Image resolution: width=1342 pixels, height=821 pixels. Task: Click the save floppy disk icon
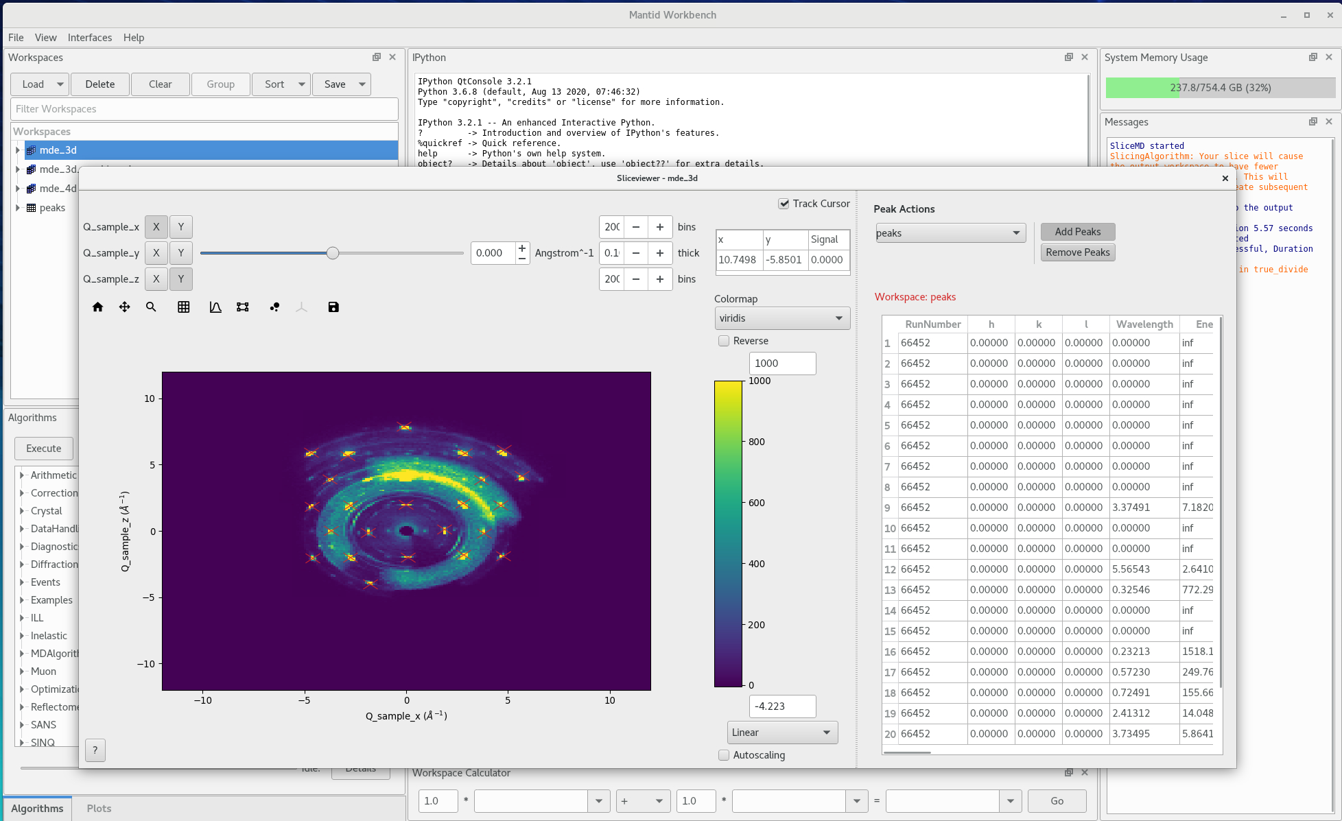[x=333, y=307]
